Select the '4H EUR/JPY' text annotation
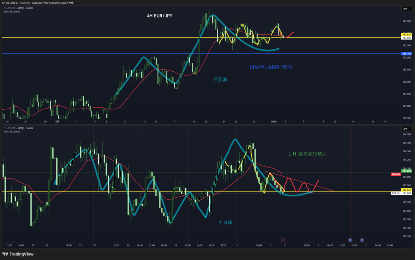 tap(158, 16)
